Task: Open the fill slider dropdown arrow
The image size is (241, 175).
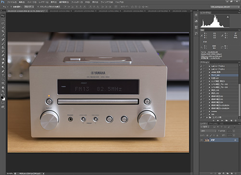Action: pyautogui.click(x=234, y=135)
